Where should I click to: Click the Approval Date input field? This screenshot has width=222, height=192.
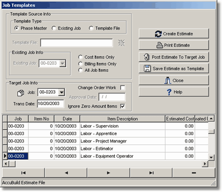112,97
